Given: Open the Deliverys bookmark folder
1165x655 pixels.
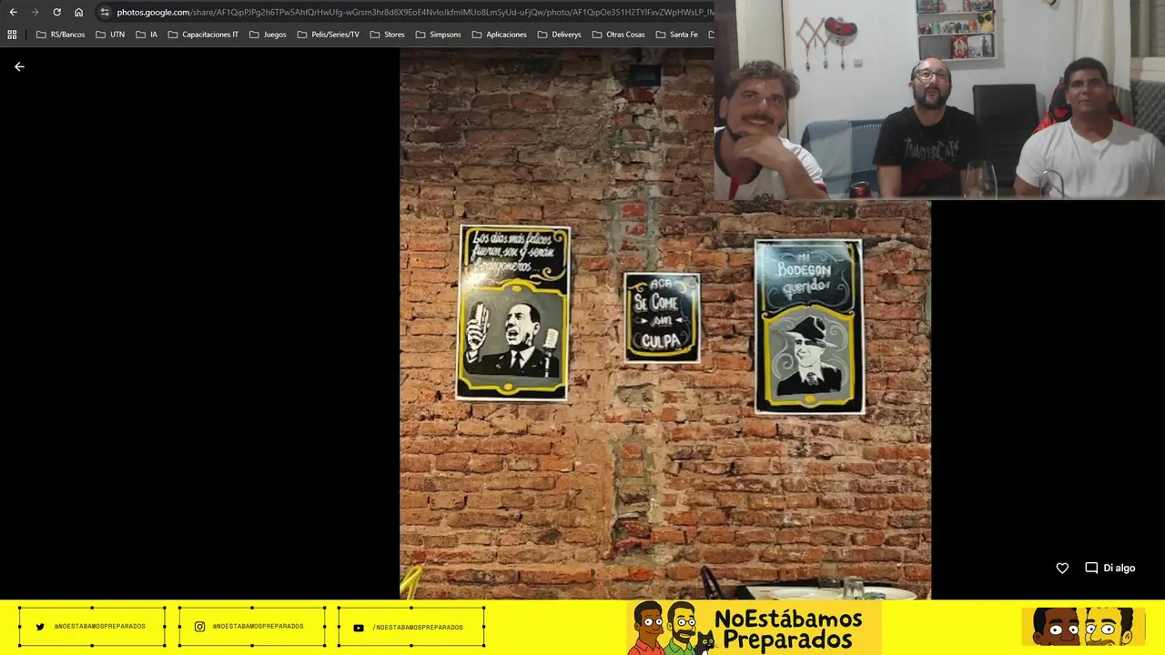Looking at the screenshot, I should [559, 35].
